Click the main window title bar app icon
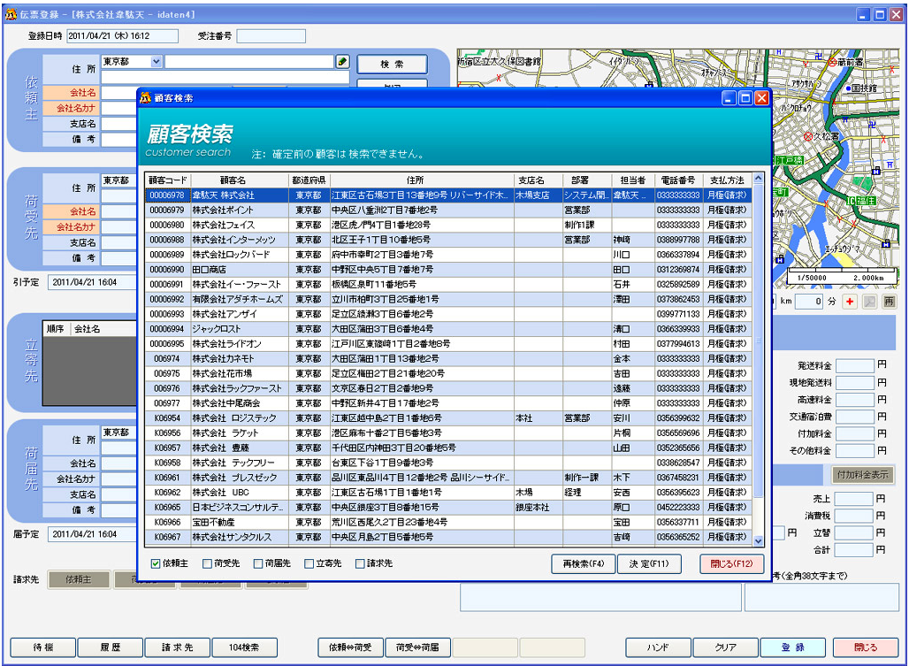The width and height of the screenshot is (909, 666). [11, 14]
